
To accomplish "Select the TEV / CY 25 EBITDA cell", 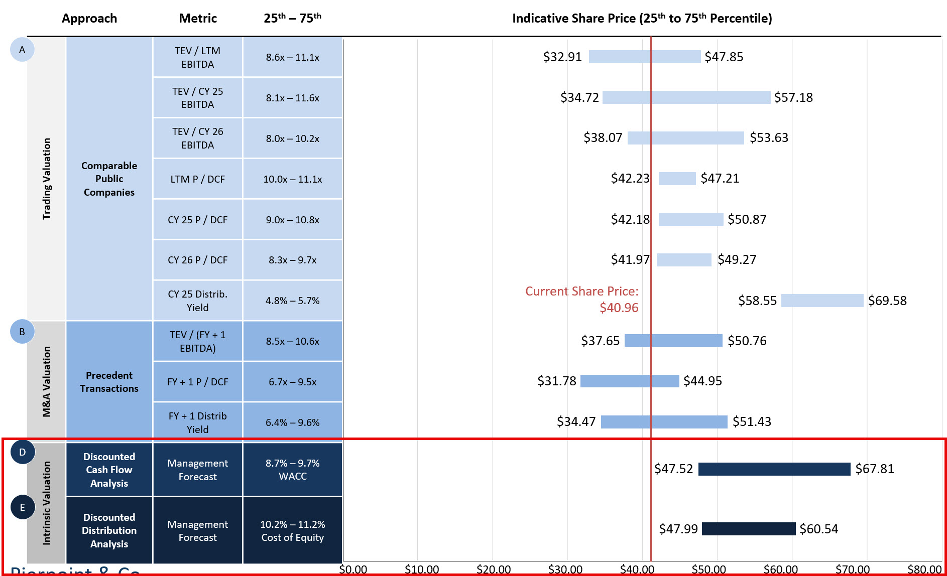I will (198, 98).
